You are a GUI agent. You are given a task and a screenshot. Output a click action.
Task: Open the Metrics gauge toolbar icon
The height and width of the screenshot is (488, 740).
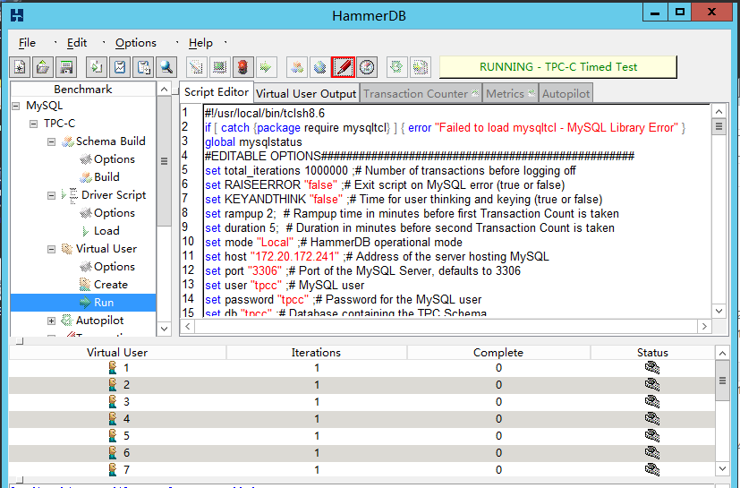(367, 67)
